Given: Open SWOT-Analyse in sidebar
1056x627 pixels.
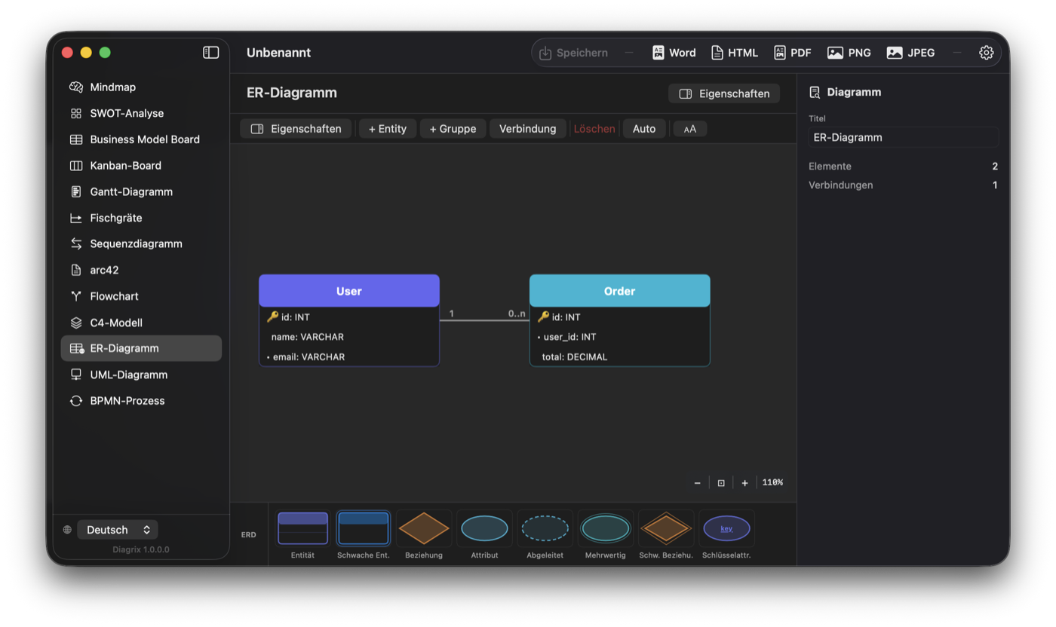Looking at the screenshot, I should [141, 113].
